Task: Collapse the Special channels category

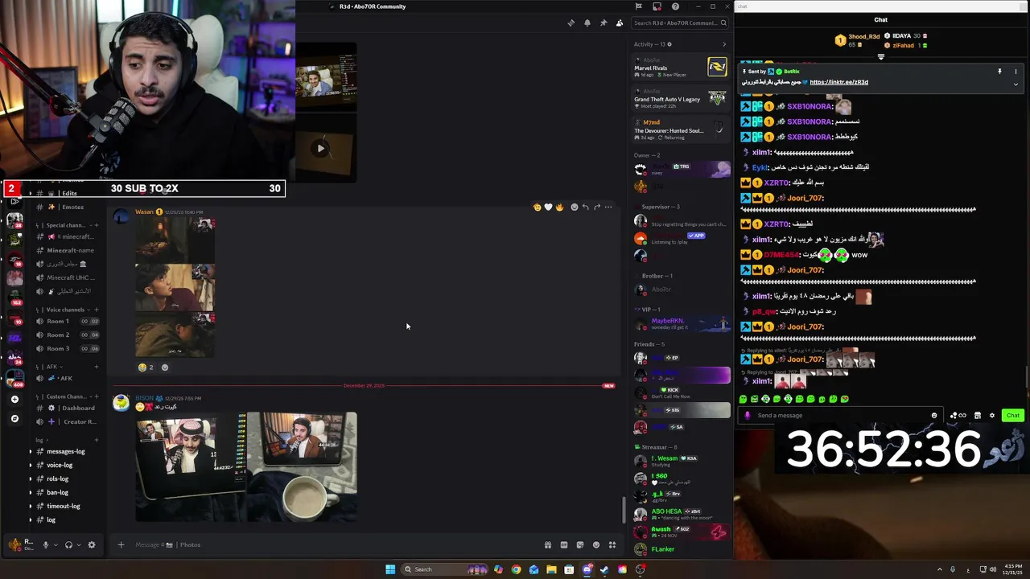Action: pos(65,225)
